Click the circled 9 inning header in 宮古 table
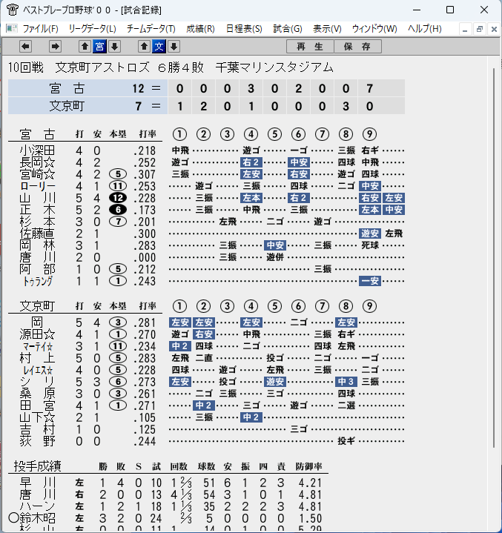Screen dimensions: 502x533 370,134
